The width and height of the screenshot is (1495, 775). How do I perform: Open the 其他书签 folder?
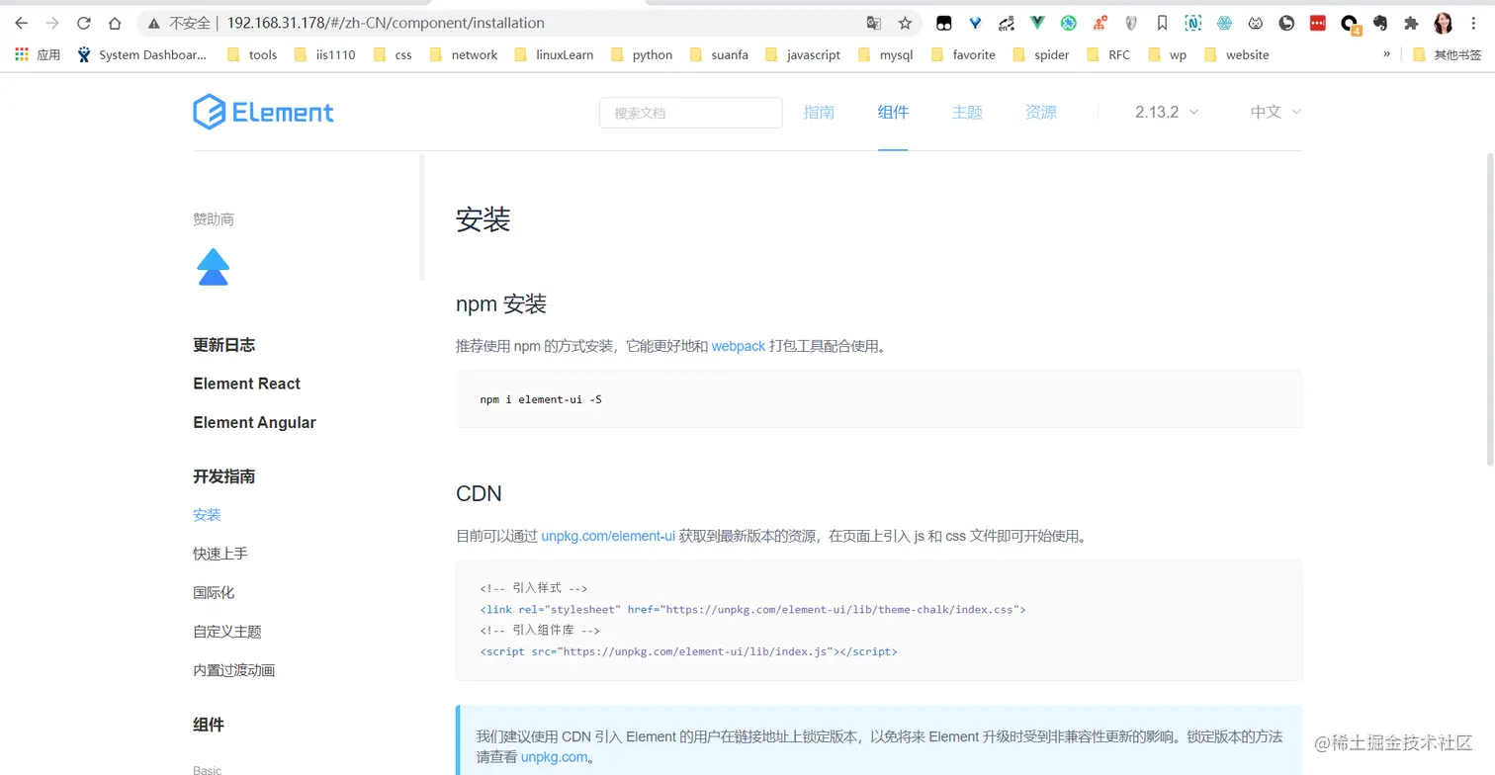click(x=1448, y=54)
